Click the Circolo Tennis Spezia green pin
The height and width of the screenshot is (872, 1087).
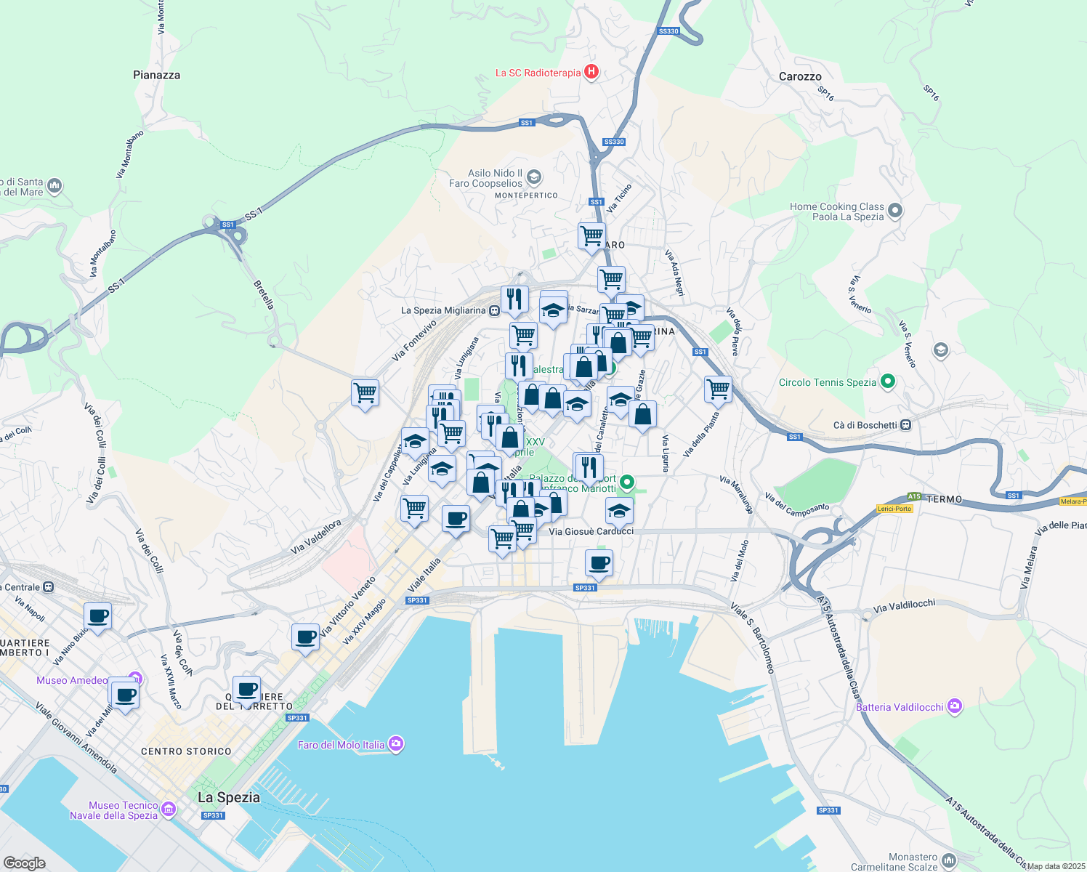coord(887,381)
